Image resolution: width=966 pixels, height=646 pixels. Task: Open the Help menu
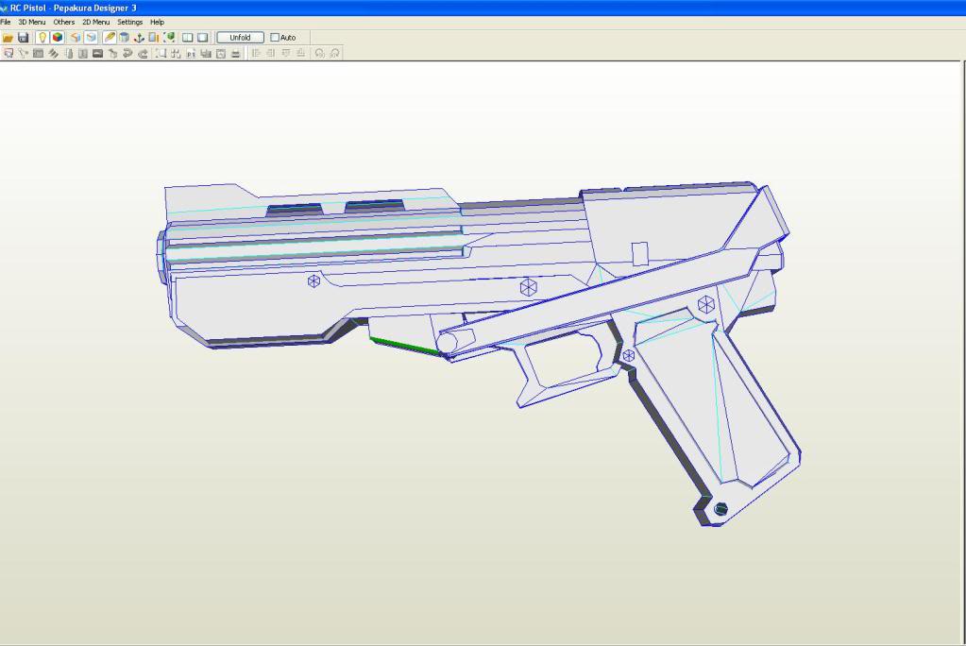tap(157, 22)
